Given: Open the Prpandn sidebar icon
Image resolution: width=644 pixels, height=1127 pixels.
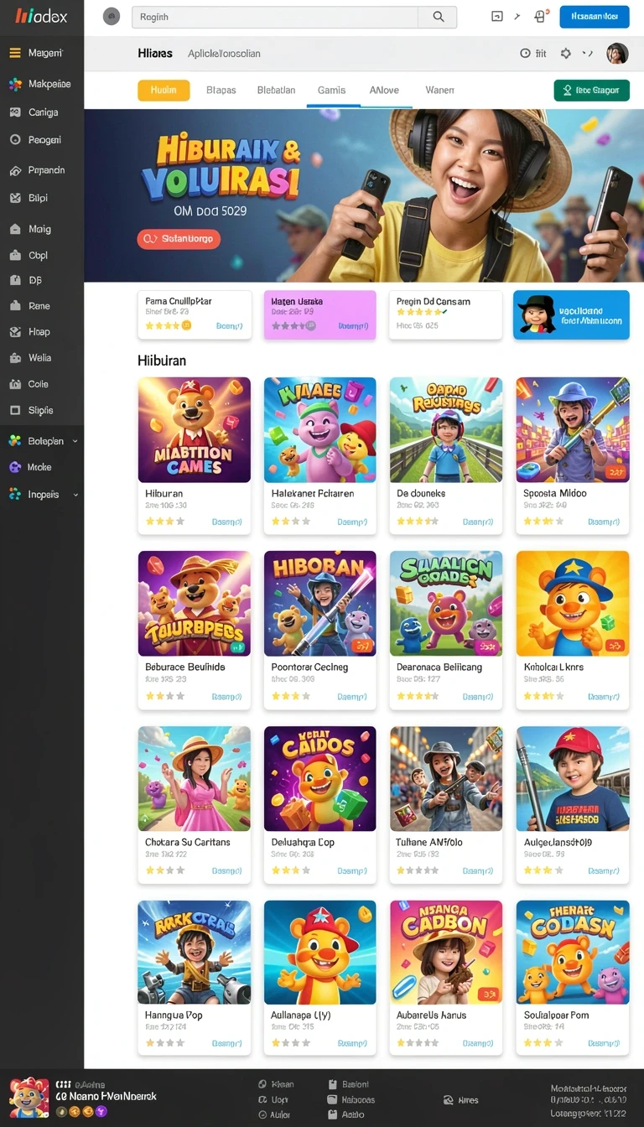Looking at the screenshot, I should click(14, 170).
